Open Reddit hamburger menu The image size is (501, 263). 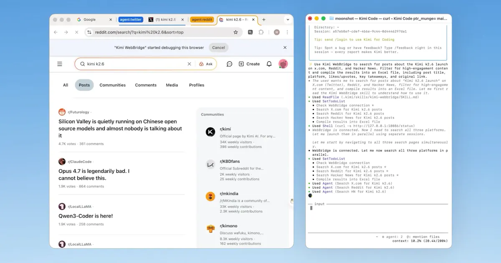tap(60, 64)
